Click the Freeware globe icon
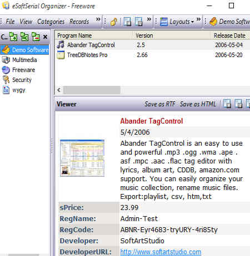 coord(6,70)
